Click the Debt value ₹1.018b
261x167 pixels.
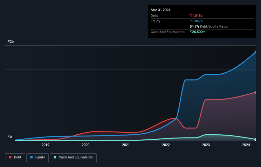coord(196,16)
